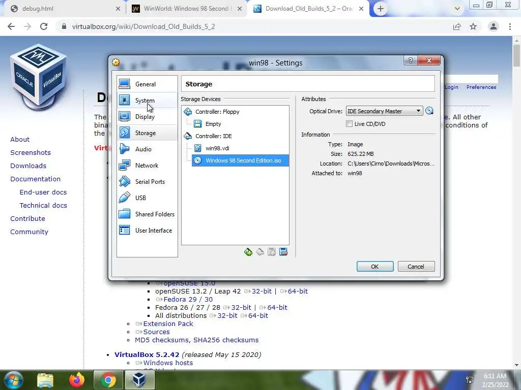Open the Windows Start button
This screenshot has height=390, width=521.
[x=13, y=380]
